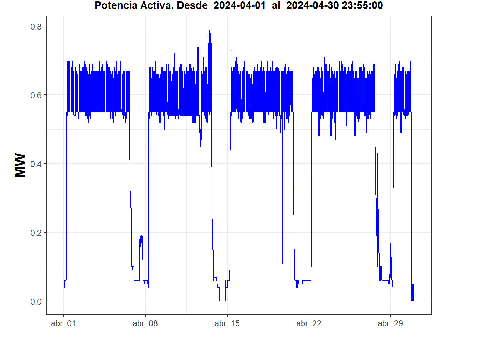Select the "abr. 01" x-axis label
The width and height of the screenshot is (479, 342).
tap(63, 323)
